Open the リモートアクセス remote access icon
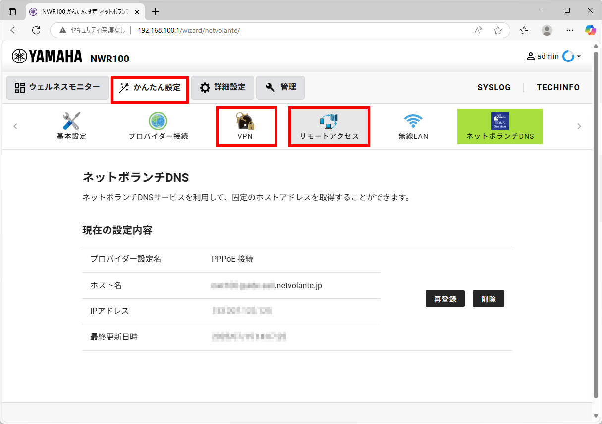Image resolution: width=602 pixels, height=424 pixels. click(329, 125)
